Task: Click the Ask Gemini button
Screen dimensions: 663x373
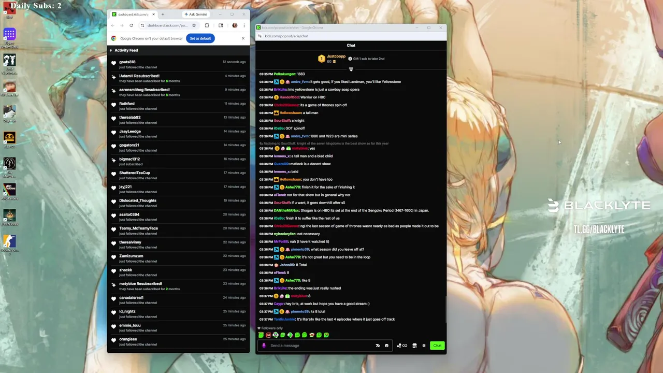Action: pyautogui.click(x=195, y=14)
